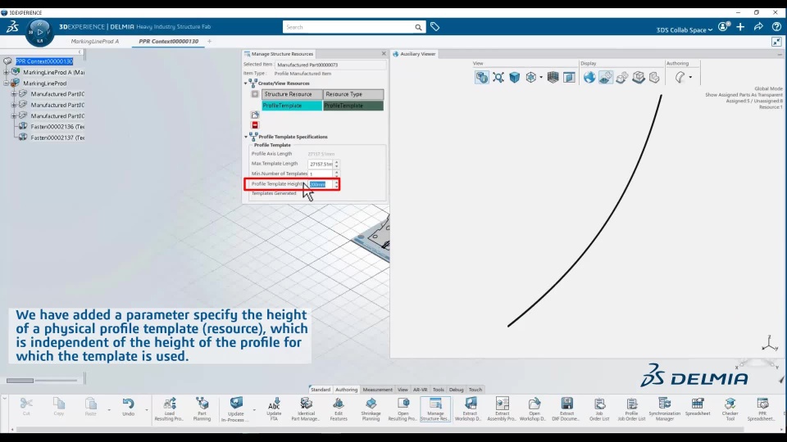Select the Edit Features tool
The image size is (787, 442).
(339, 409)
